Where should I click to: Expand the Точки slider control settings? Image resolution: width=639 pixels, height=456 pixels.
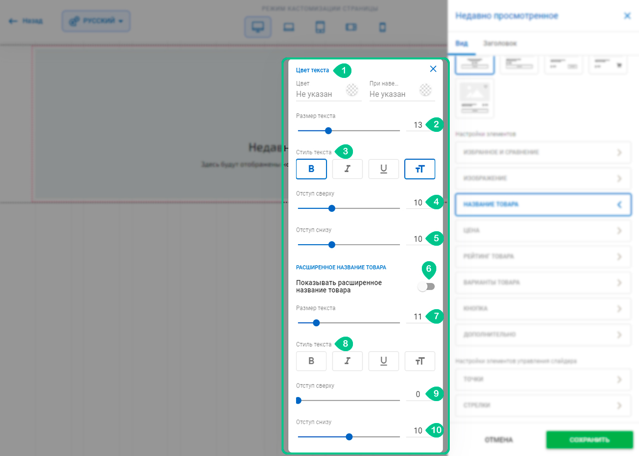click(x=543, y=380)
